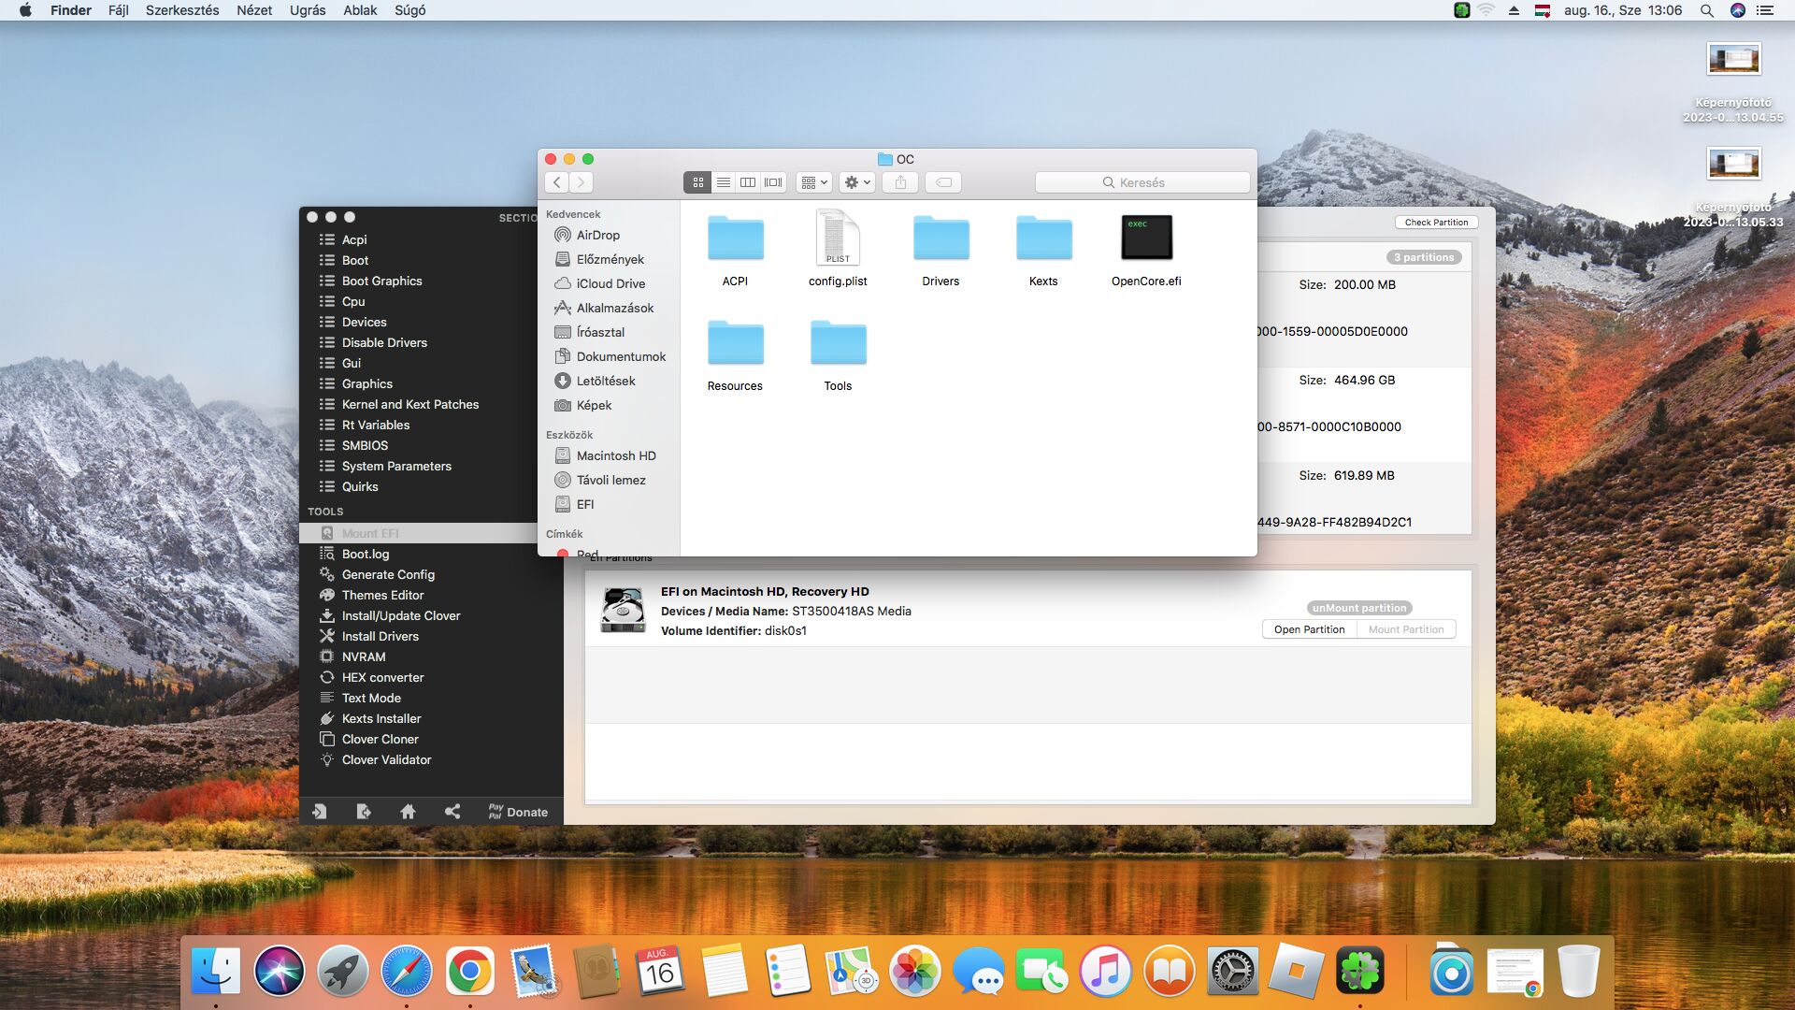The width and height of the screenshot is (1795, 1010).
Task: Click the share icon in Clover's bottom bar
Action: pos(452,812)
